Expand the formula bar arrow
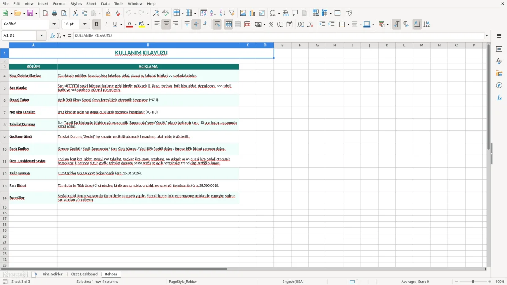Image resolution: width=507 pixels, height=285 pixels. tap(487, 36)
